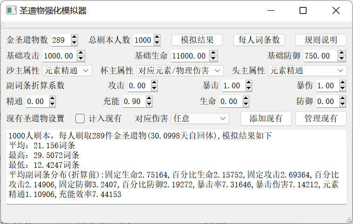The height and width of the screenshot is (224, 353).
Task: Click the 平均：21.156词条 result line
Action: coord(42,145)
